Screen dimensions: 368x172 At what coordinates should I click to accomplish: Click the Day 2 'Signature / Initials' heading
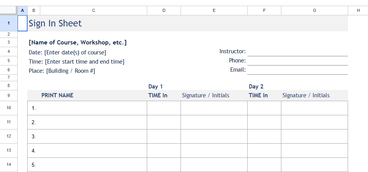(x=306, y=95)
